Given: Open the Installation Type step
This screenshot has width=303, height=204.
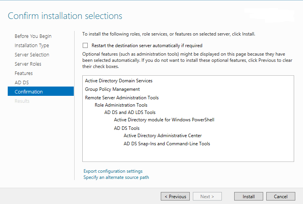Looking at the screenshot, I should coord(32,46).
